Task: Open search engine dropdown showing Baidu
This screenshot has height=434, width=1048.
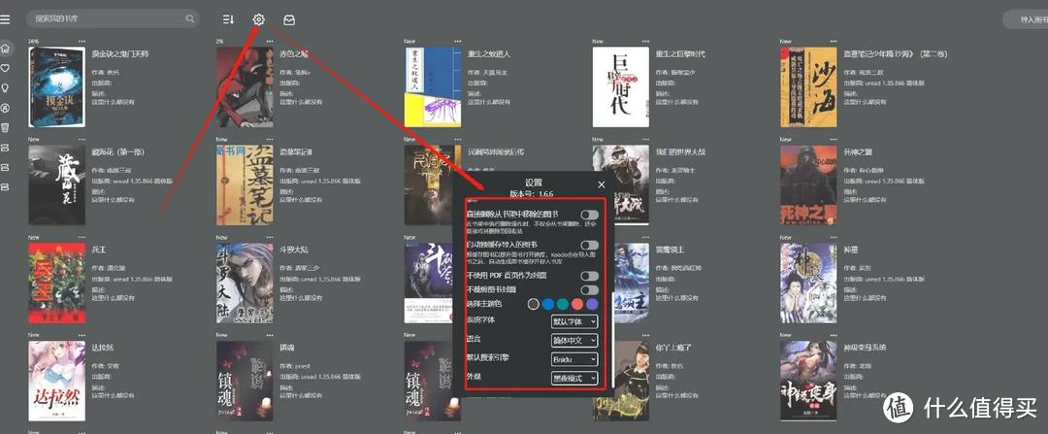Action: click(574, 359)
